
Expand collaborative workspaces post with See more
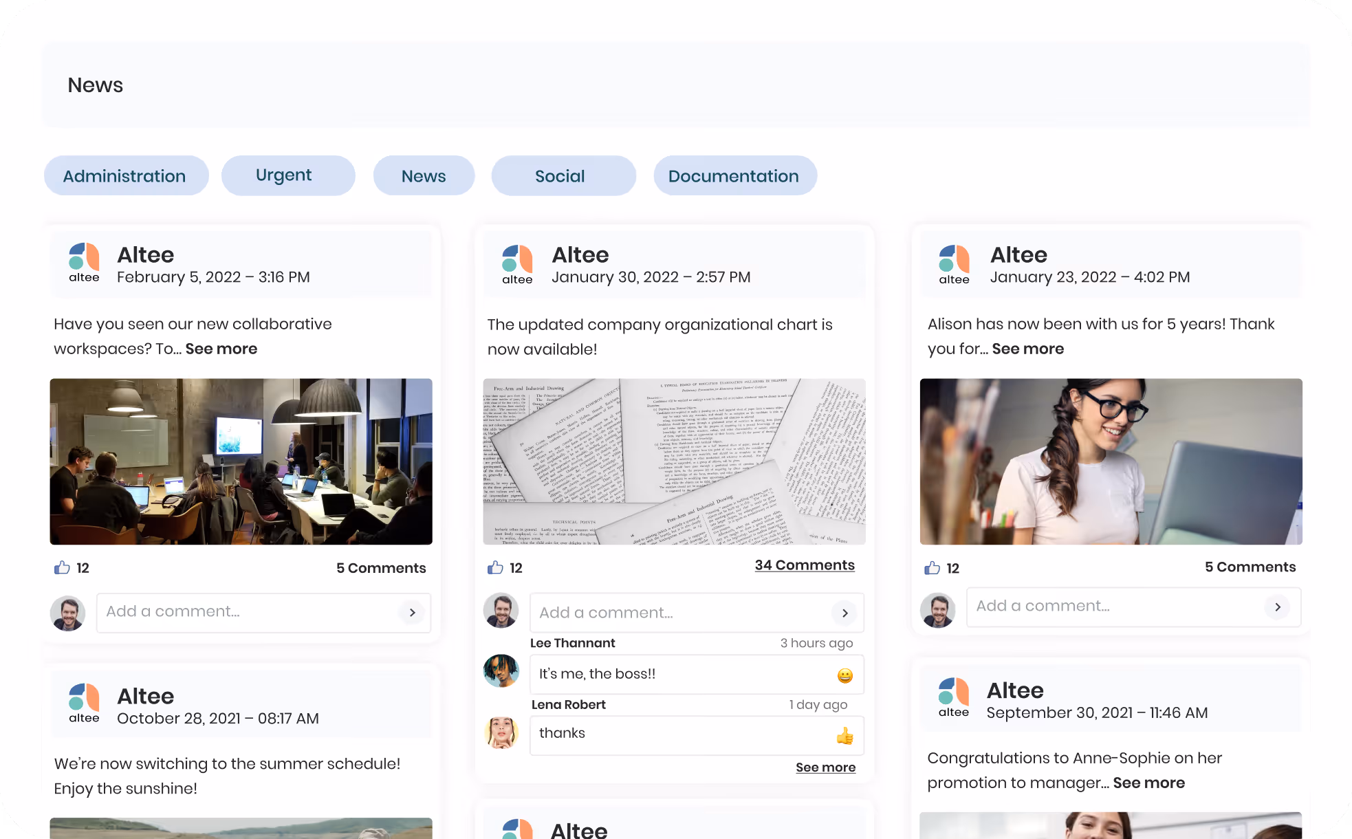pyautogui.click(x=221, y=349)
